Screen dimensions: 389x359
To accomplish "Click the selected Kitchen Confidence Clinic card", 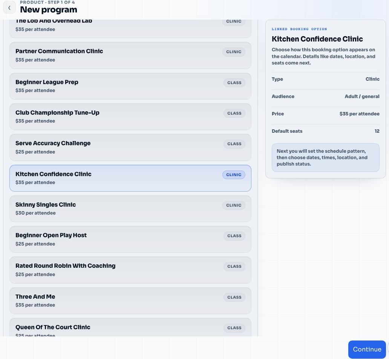I will (x=130, y=178).
